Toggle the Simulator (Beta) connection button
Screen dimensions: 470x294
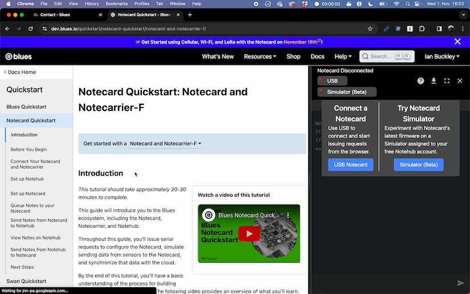pos(346,92)
